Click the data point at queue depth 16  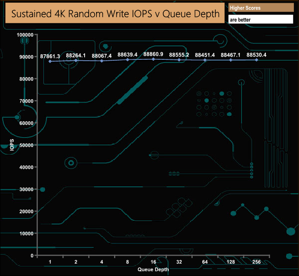coord(153,59)
